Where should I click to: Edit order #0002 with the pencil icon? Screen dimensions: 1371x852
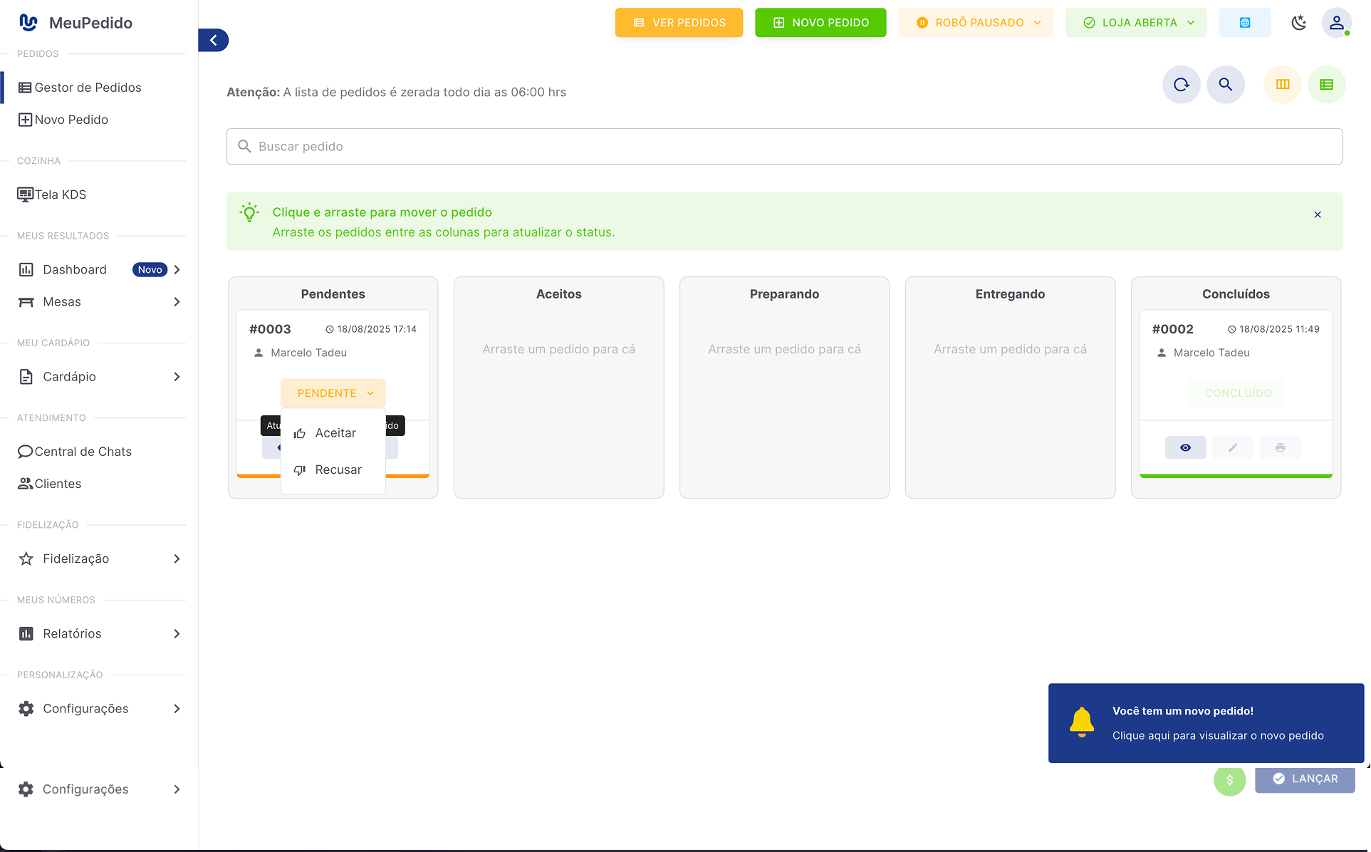(x=1233, y=447)
